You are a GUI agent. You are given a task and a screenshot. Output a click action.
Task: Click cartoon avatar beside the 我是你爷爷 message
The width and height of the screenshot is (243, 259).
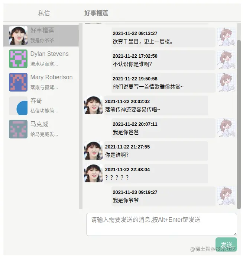point(226,196)
